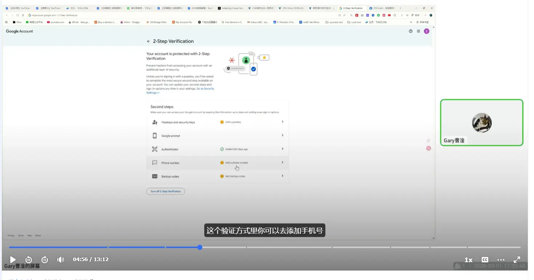Open the youtube.com bookmark
Viewport: 534px width, 280px height.
[x=56, y=22]
